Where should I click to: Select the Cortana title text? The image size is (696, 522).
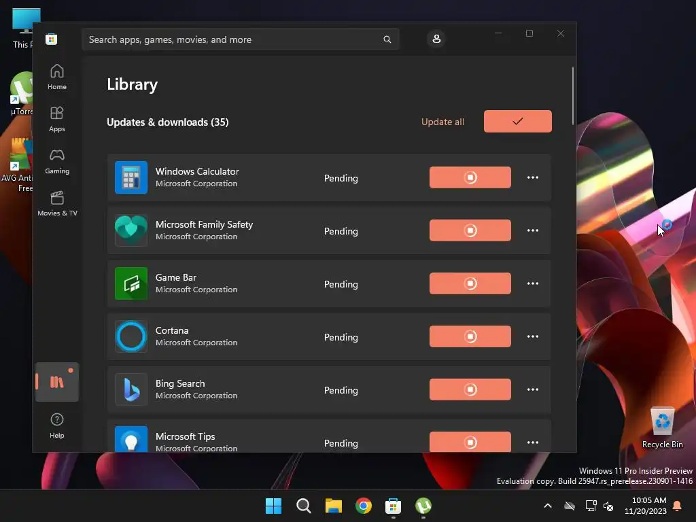click(x=172, y=331)
